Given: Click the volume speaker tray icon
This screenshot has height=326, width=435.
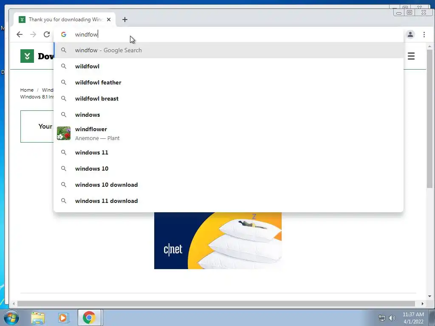Looking at the screenshot, I should pyautogui.click(x=392, y=318).
